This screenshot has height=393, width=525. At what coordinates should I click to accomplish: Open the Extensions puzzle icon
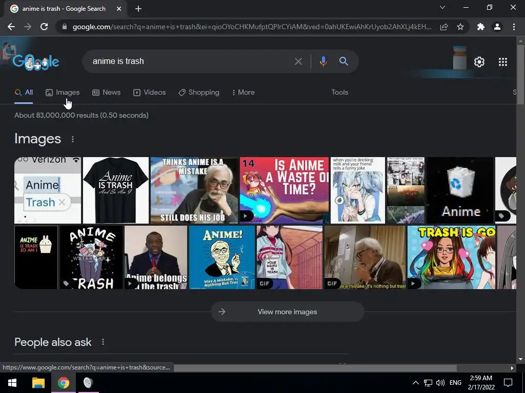pos(481,27)
